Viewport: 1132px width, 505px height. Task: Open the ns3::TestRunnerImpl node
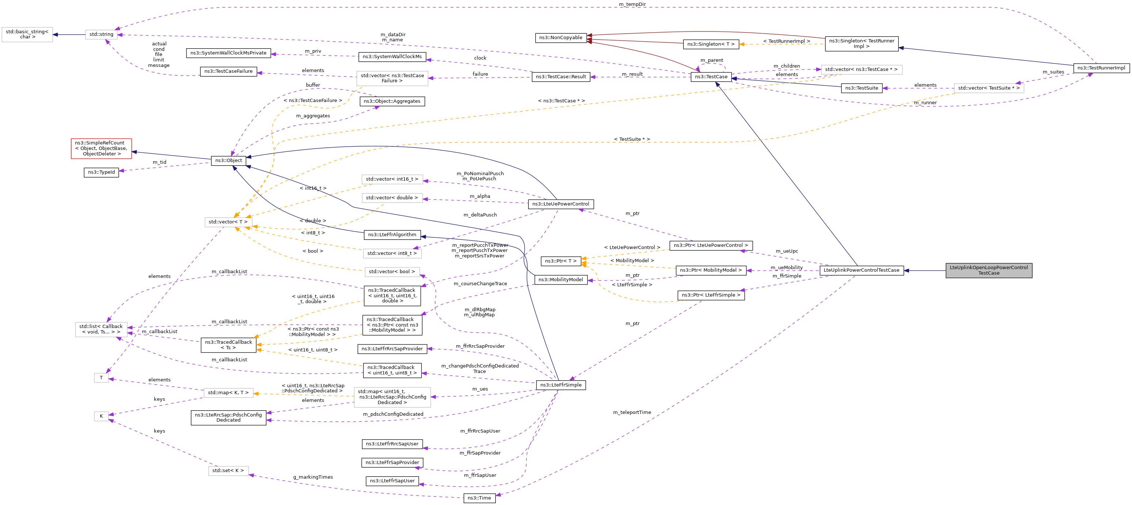(x=1101, y=68)
